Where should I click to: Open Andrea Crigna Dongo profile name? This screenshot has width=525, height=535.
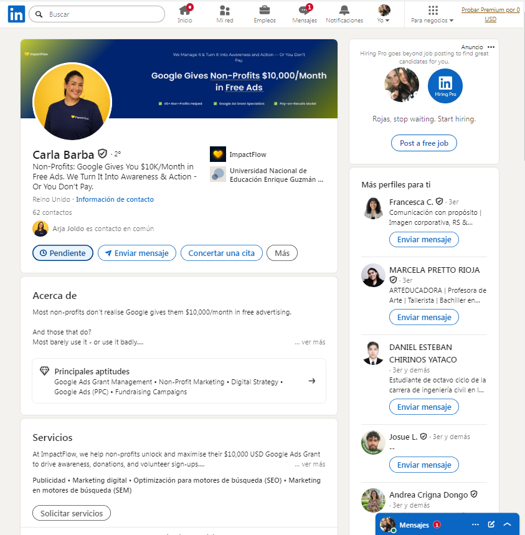point(428,495)
